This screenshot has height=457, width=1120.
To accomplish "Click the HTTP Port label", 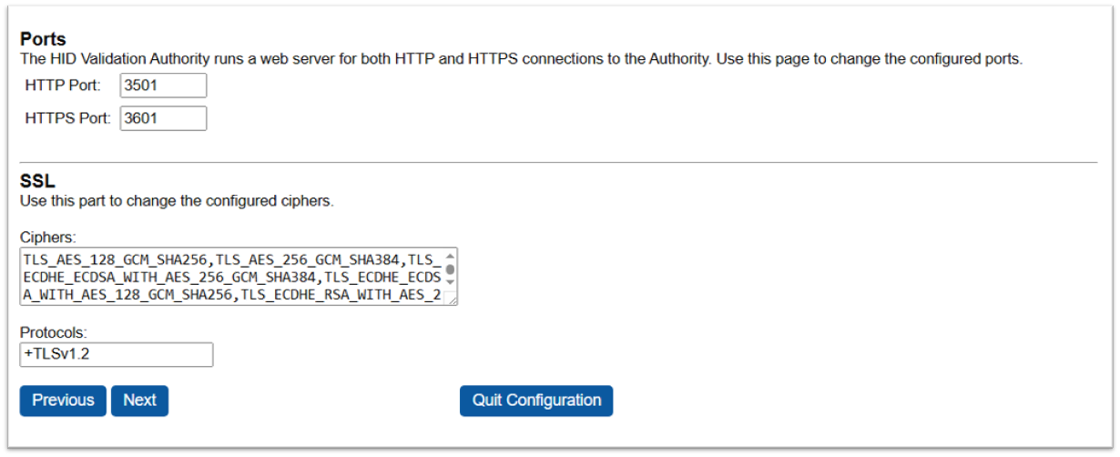I will [63, 86].
